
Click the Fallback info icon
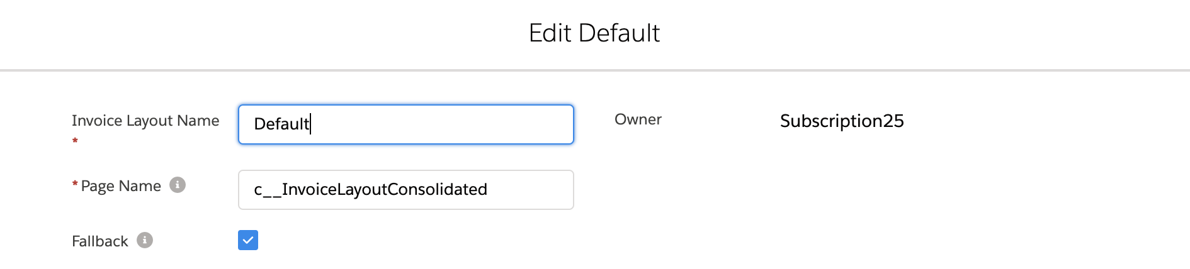point(145,241)
